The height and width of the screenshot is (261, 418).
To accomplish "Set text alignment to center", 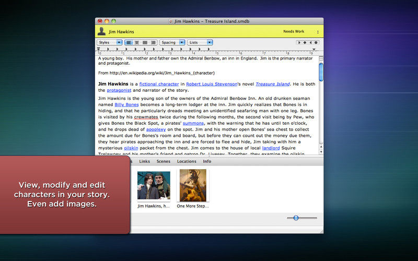I will click(137, 42).
